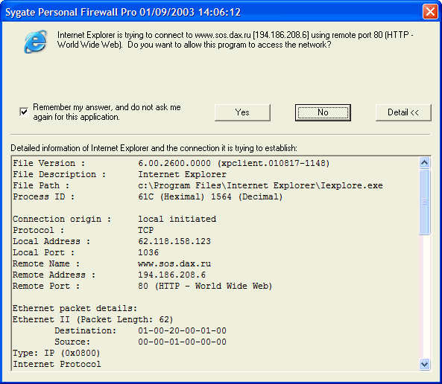Deny the connection with No
The image size is (442, 384).
pyautogui.click(x=323, y=112)
